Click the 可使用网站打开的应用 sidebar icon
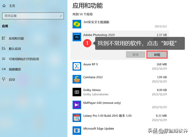 (4, 59)
